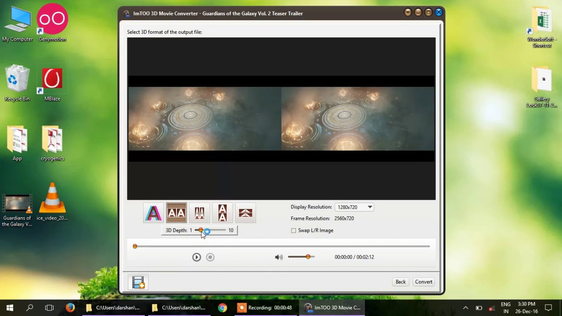
Task: Click the taskbar search icon
Action: [30, 308]
